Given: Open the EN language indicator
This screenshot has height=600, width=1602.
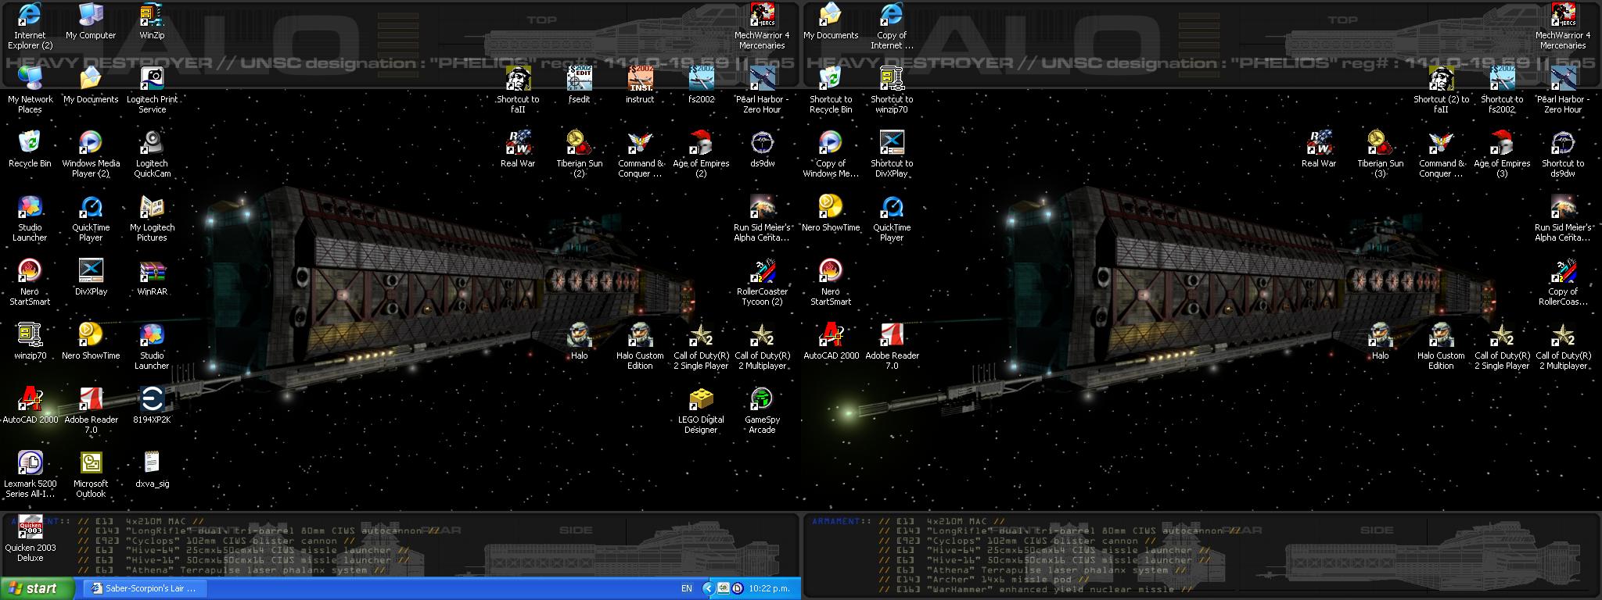Looking at the screenshot, I should 687,588.
